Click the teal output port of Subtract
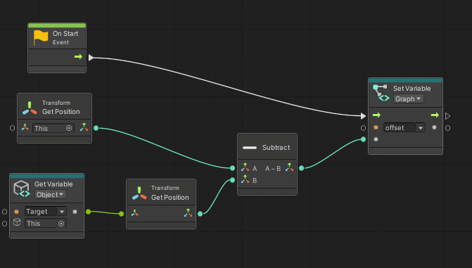The width and height of the screenshot is (472, 268). 301,168
